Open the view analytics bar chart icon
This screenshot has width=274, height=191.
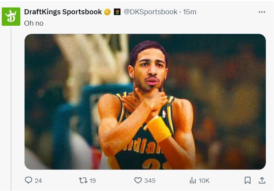pyautogui.click(x=192, y=180)
